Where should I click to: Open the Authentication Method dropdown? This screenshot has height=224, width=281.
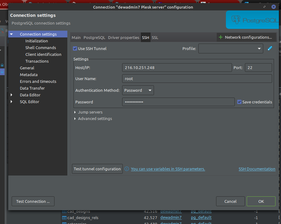[x=138, y=90]
